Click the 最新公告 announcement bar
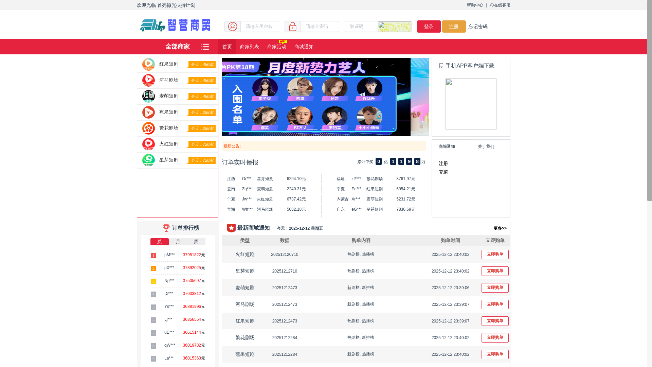Viewport: 652px width, 367px height. 324,146
